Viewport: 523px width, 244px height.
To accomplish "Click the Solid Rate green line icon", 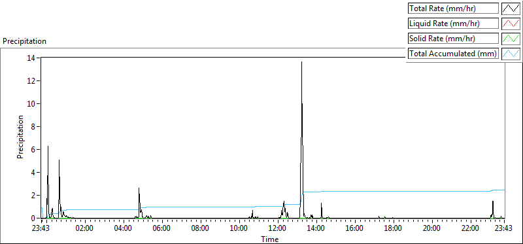I will click(x=511, y=39).
